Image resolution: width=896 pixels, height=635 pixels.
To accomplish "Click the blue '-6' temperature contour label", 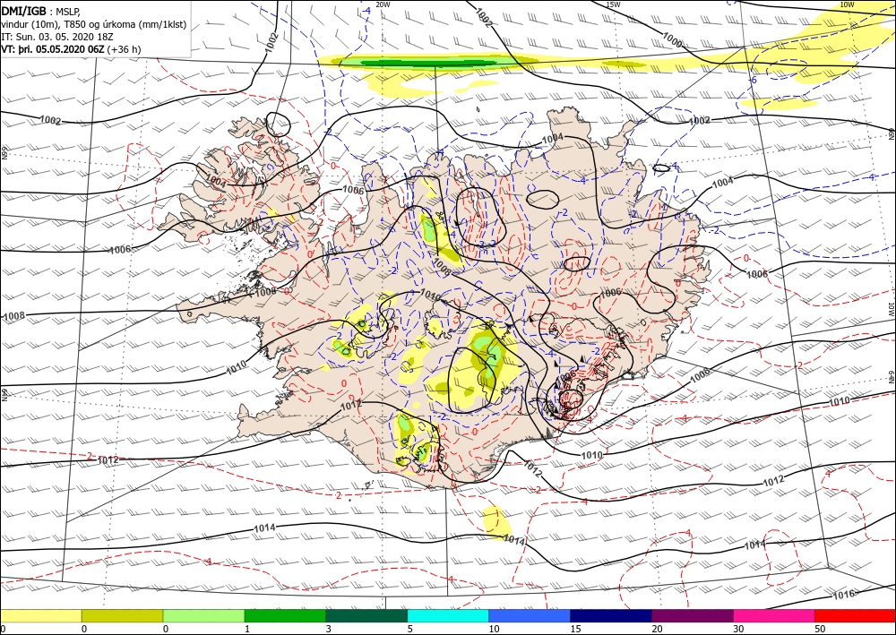I will point(753,81).
